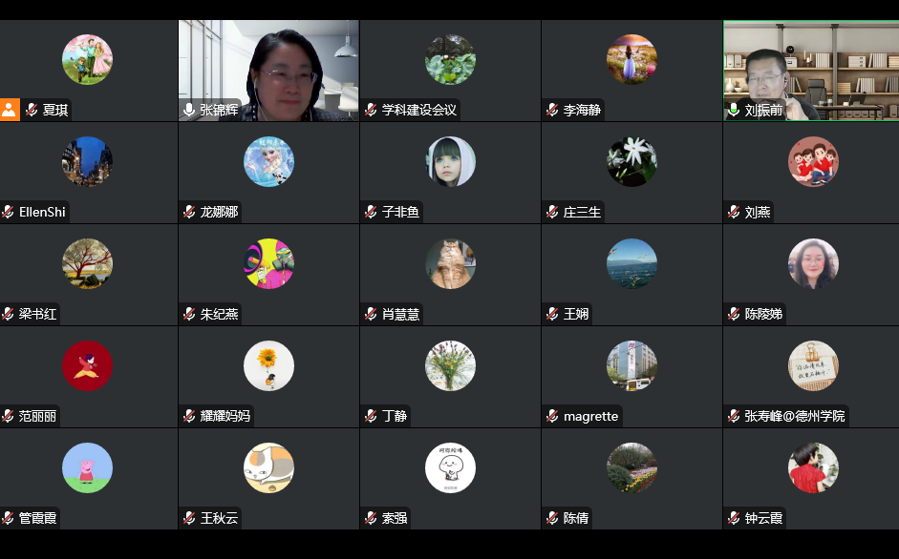Click the active green microphone icon for 刘振前
899x559 pixels.
(x=734, y=110)
